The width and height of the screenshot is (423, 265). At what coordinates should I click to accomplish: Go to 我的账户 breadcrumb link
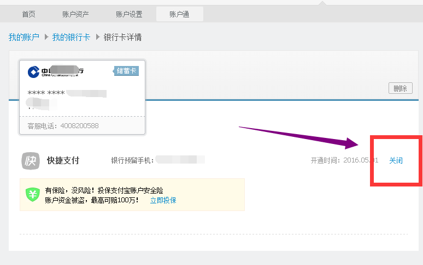[x=24, y=37]
